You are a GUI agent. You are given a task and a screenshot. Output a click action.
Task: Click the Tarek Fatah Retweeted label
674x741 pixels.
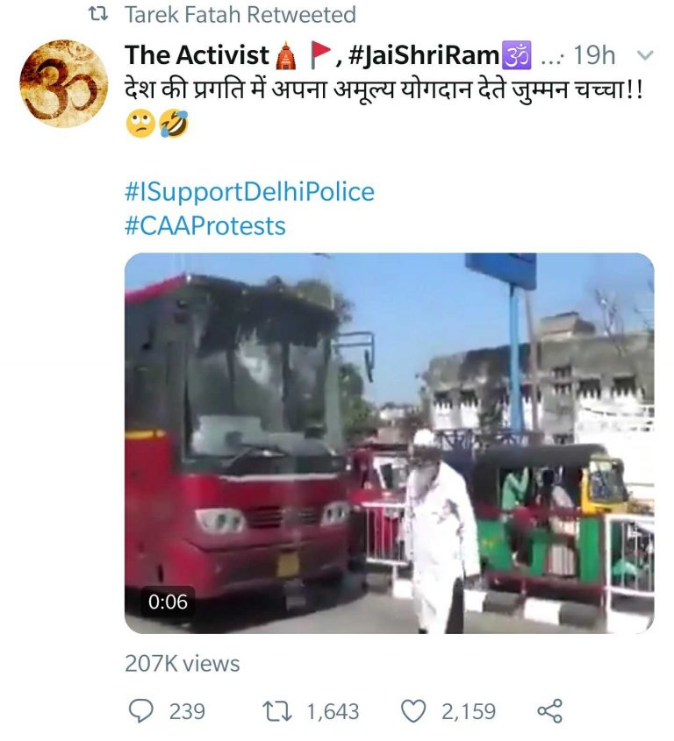240,15
